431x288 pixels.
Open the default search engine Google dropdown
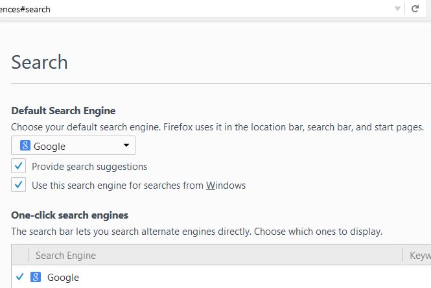tap(73, 145)
